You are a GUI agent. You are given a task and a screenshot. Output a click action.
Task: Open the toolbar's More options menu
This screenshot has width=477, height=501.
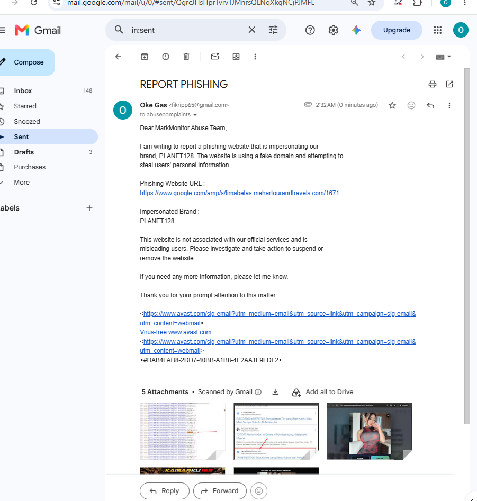coord(255,57)
